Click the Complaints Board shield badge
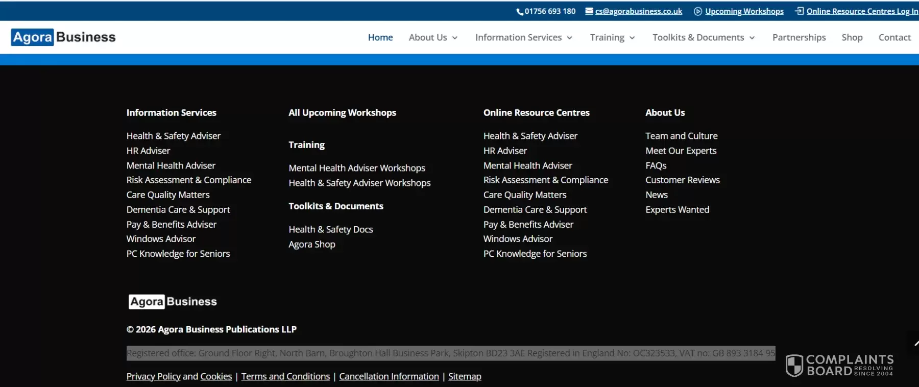Image resolution: width=919 pixels, height=387 pixels. pos(794,366)
